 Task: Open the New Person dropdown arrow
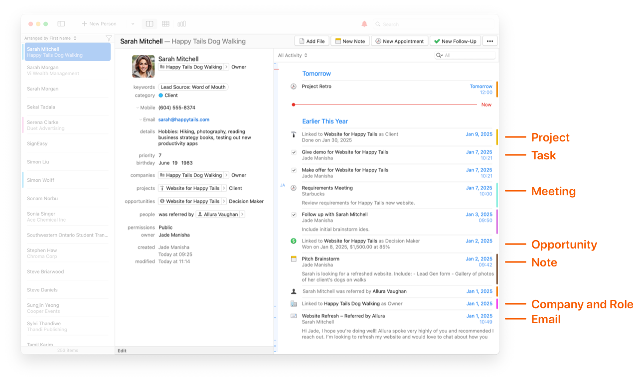(133, 24)
